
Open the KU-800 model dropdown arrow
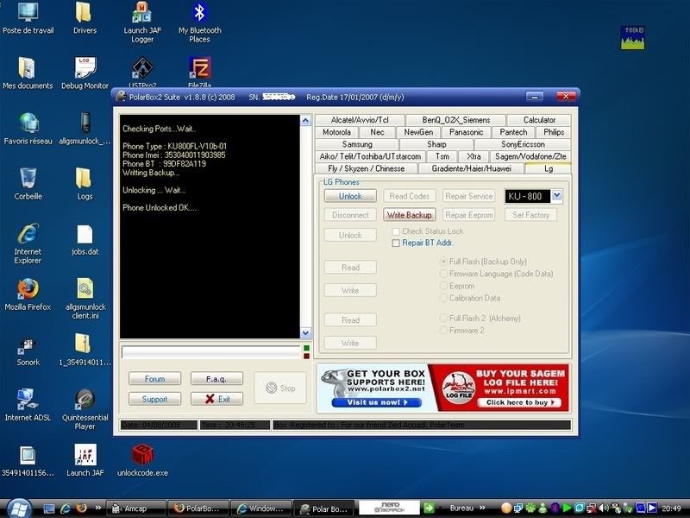[556, 196]
